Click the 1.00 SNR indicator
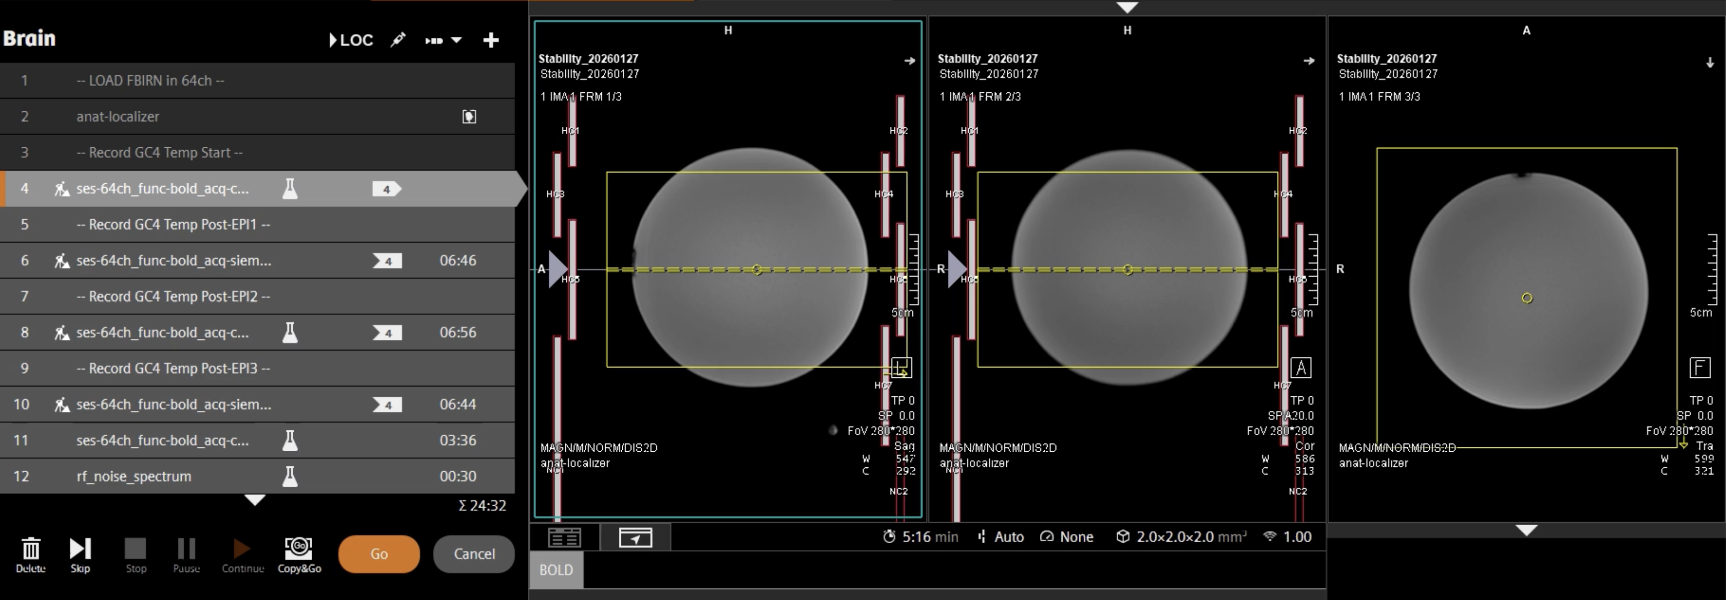 [1287, 537]
